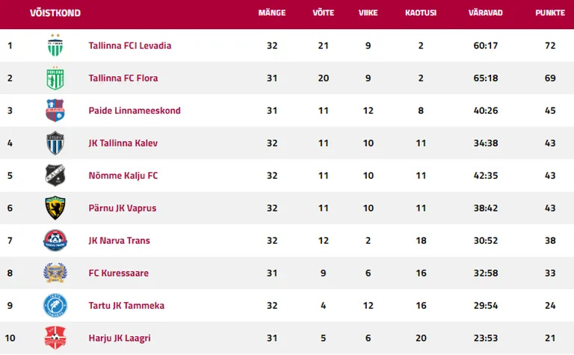Click the Harju JK Laagri club crest
The height and width of the screenshot is (355, 574).
[x=55, y=338]
